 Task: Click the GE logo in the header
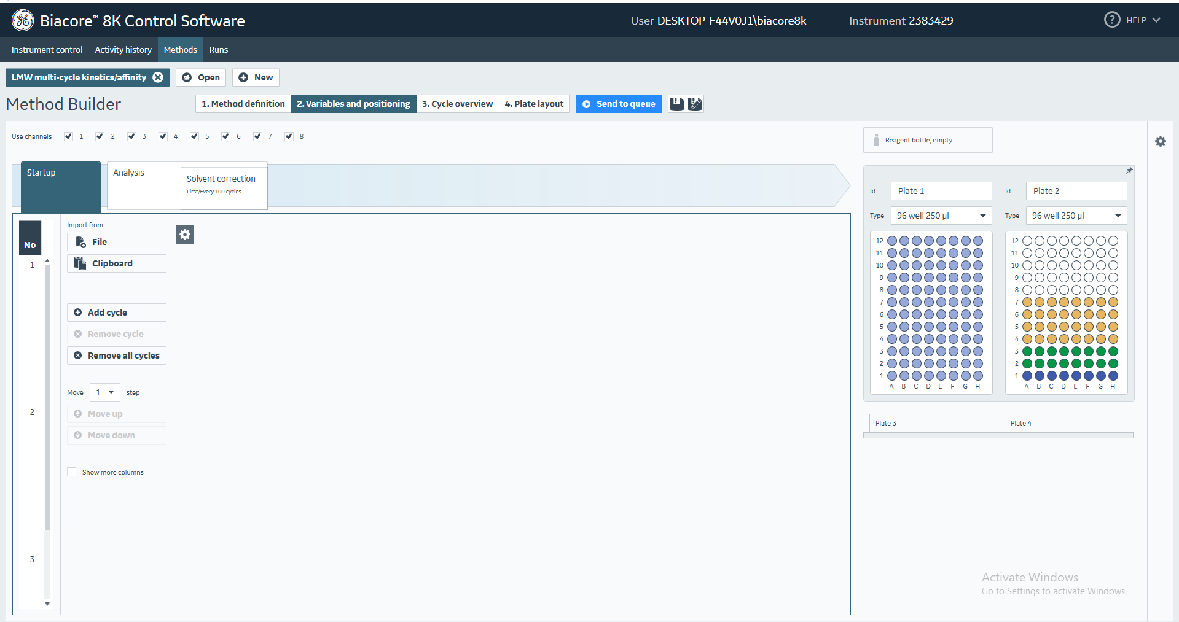[23, 21]
